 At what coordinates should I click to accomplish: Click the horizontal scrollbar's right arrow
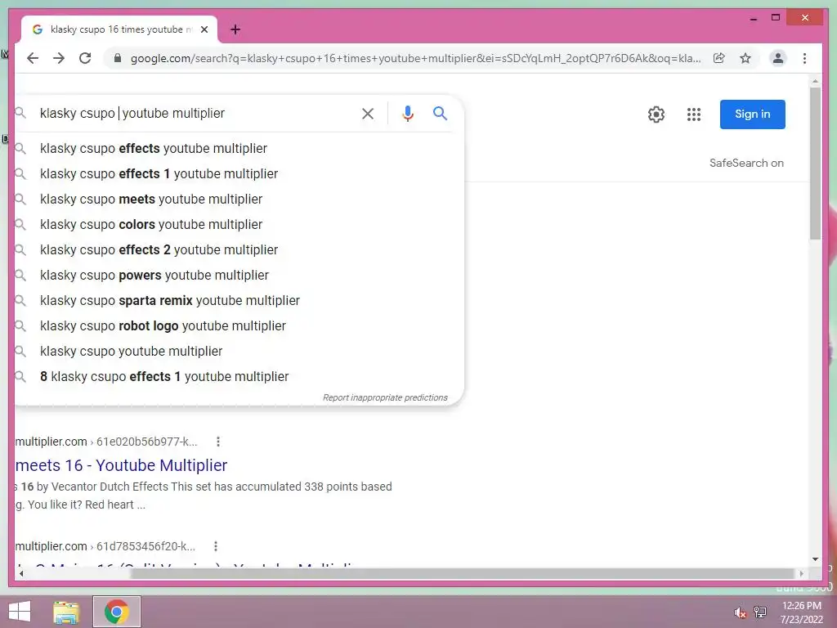(801, 573)
